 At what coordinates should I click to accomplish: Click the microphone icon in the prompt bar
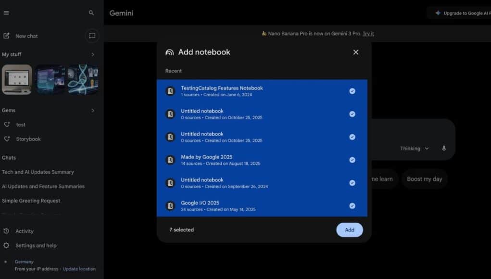click(443, 148)
